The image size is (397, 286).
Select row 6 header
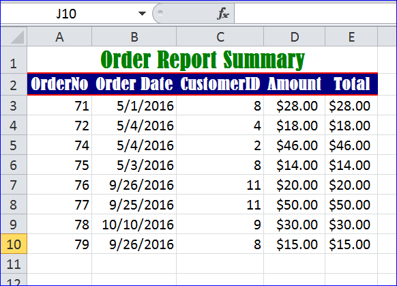14,165
